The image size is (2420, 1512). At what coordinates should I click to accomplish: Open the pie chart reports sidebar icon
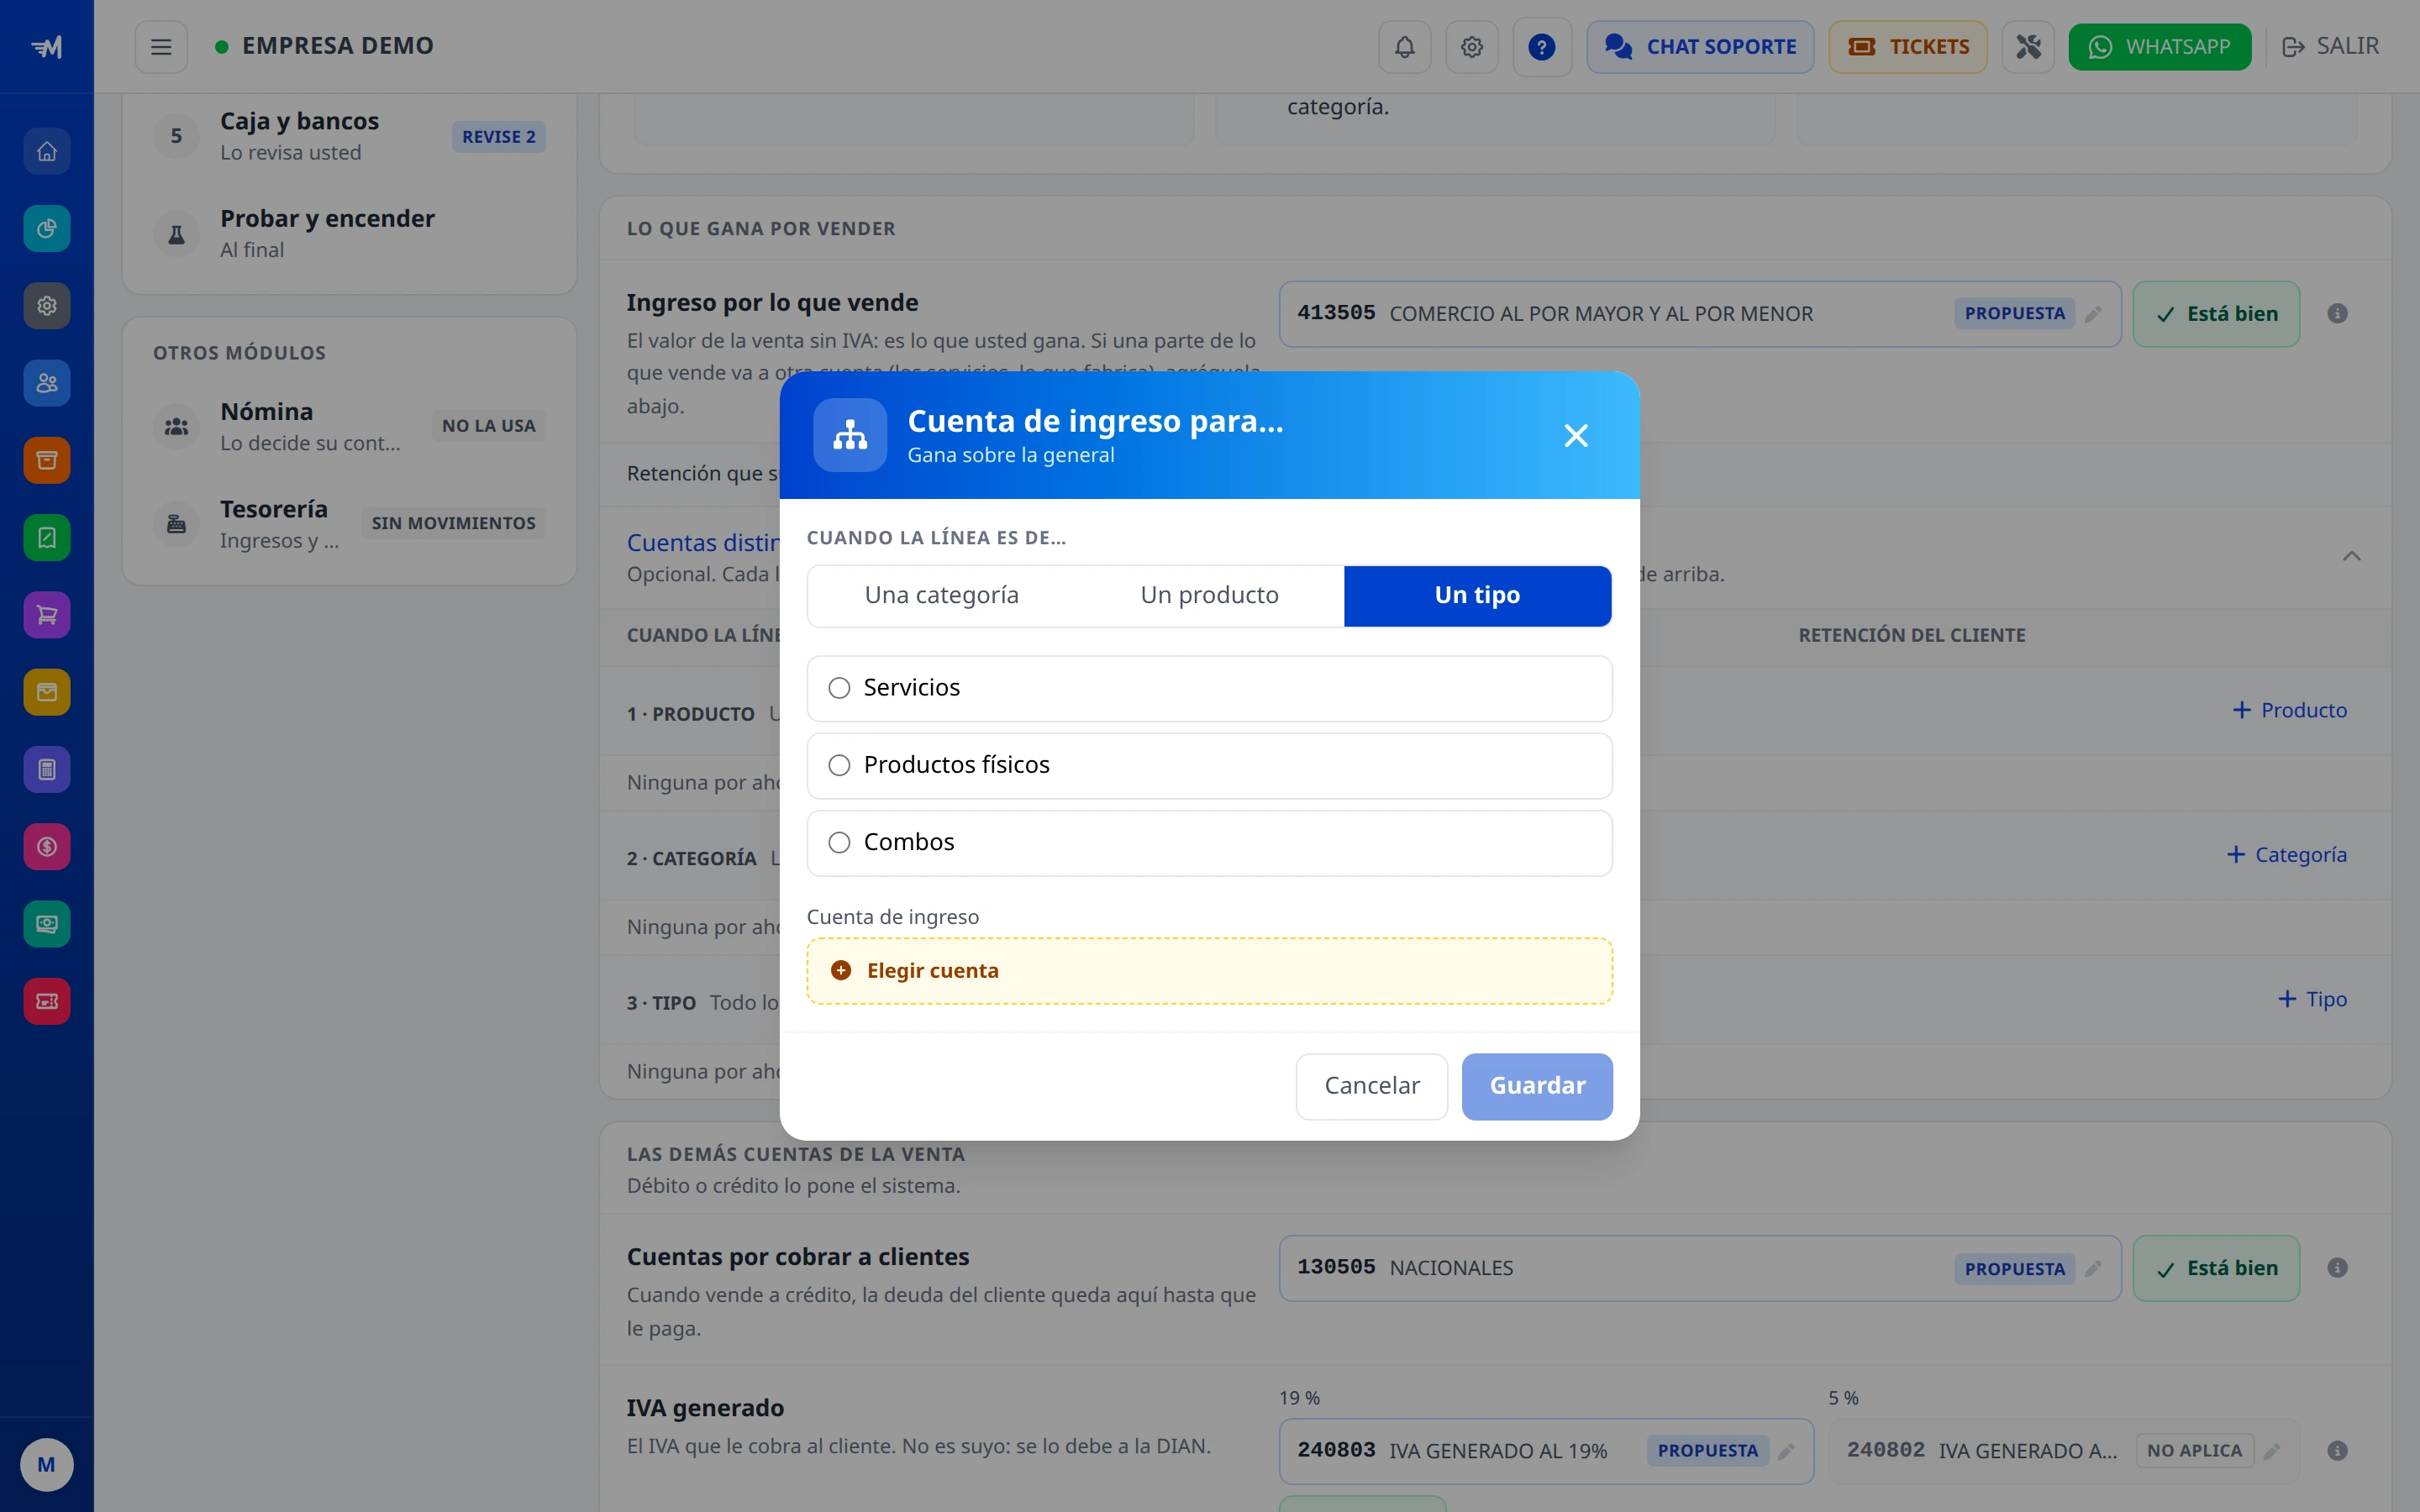coord(47,229)
